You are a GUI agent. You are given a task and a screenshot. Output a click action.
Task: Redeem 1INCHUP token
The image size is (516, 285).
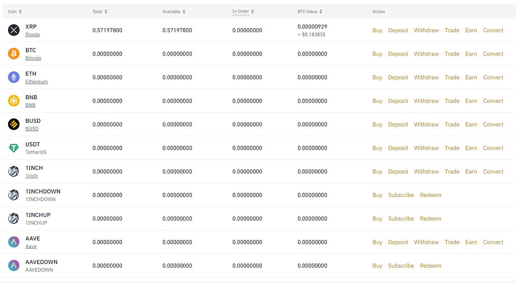[x=431, y=219]
